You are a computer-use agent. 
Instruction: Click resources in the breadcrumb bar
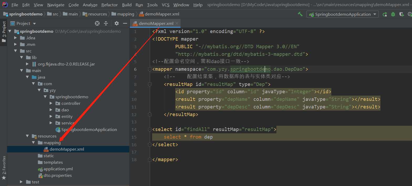[x=97, y=14]
